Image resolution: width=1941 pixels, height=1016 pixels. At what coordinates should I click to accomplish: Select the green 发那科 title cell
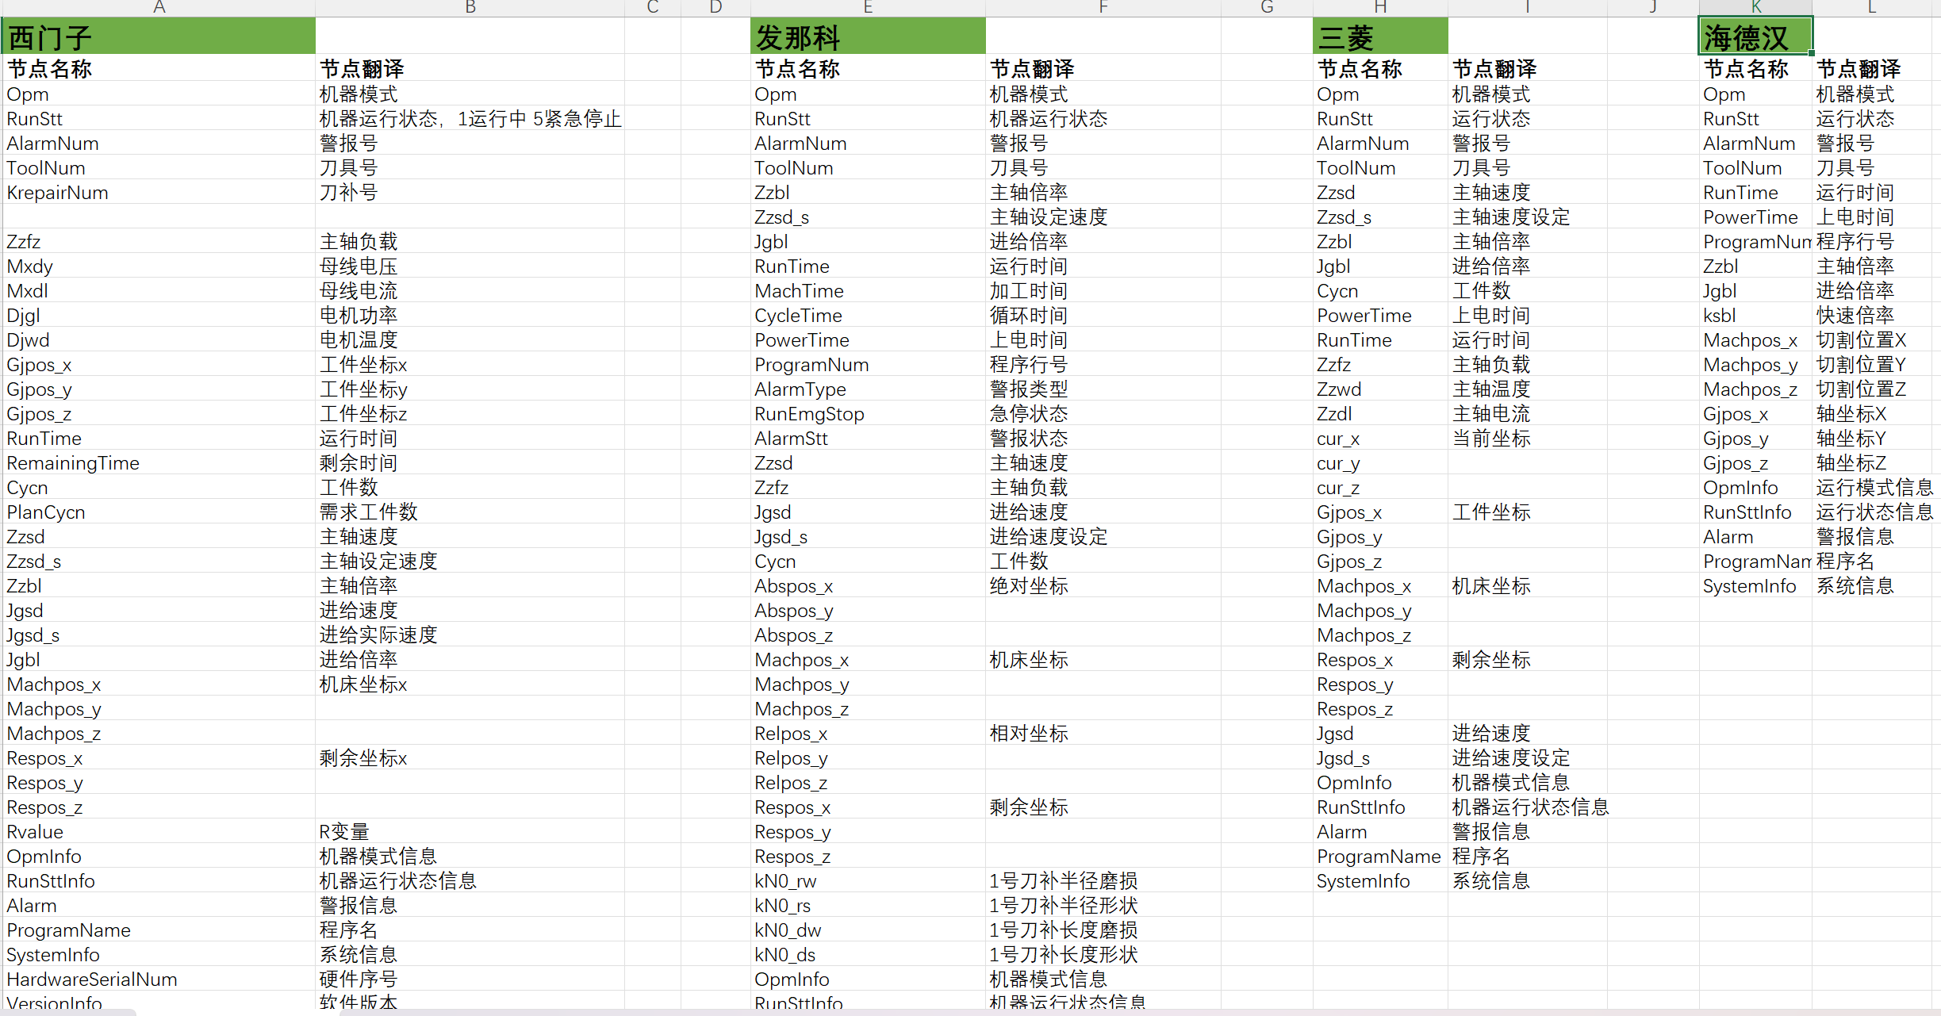[868, 37]
